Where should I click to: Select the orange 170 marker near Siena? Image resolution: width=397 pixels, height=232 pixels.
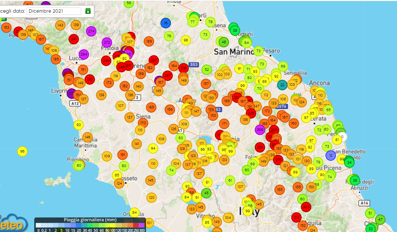(143, 123)
